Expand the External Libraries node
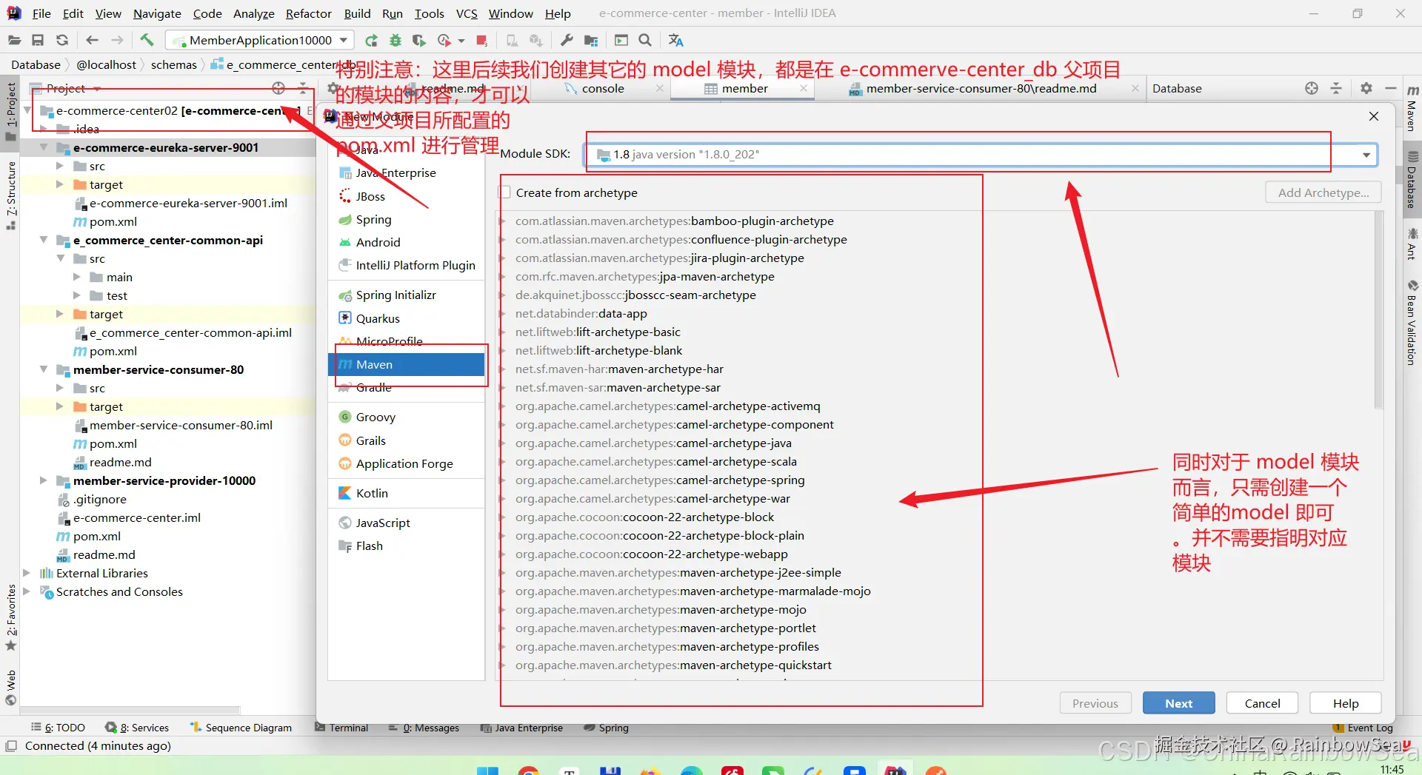The height and width of the screenshot is (775, 1422). [27, 573]
